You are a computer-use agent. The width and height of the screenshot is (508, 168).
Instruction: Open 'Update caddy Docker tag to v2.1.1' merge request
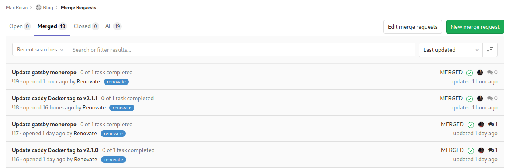tap(55, 98)
